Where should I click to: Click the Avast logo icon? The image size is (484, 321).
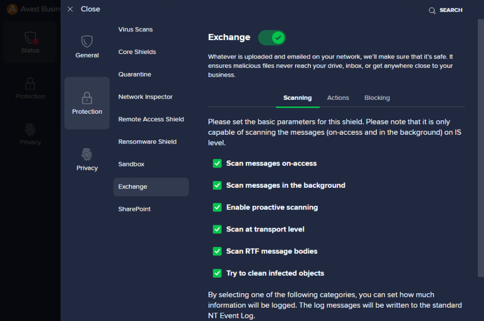click(12, 9)
